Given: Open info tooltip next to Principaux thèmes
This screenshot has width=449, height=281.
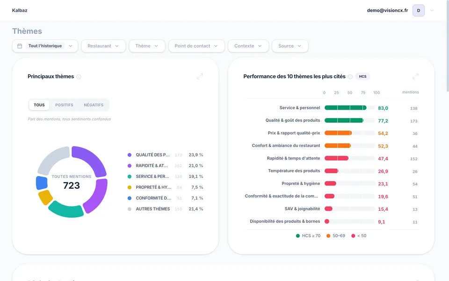Looking at the screenshot, I should (79, 76).
